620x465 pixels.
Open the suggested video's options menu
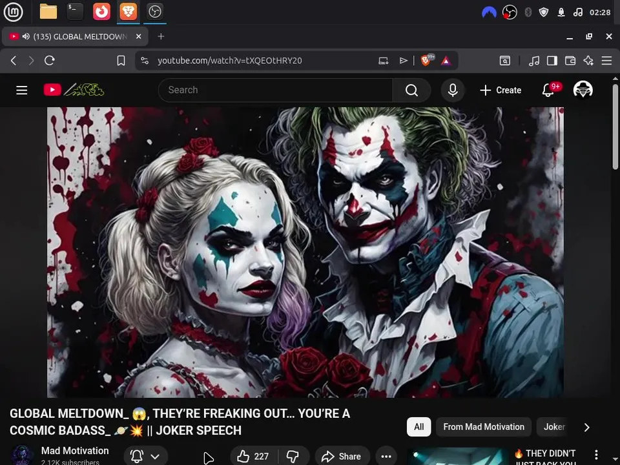click(x=596, y=455)
